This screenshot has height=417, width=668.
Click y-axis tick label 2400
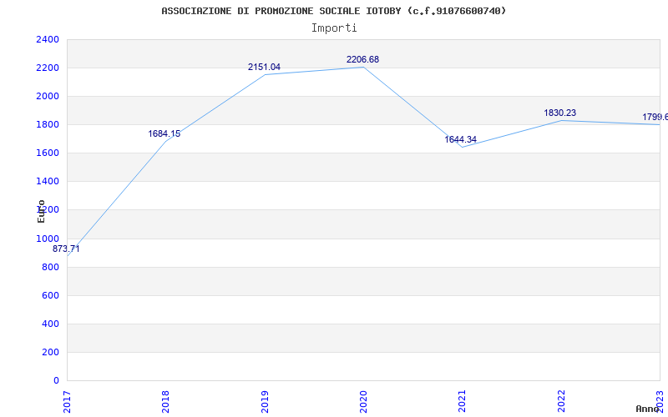48,39
